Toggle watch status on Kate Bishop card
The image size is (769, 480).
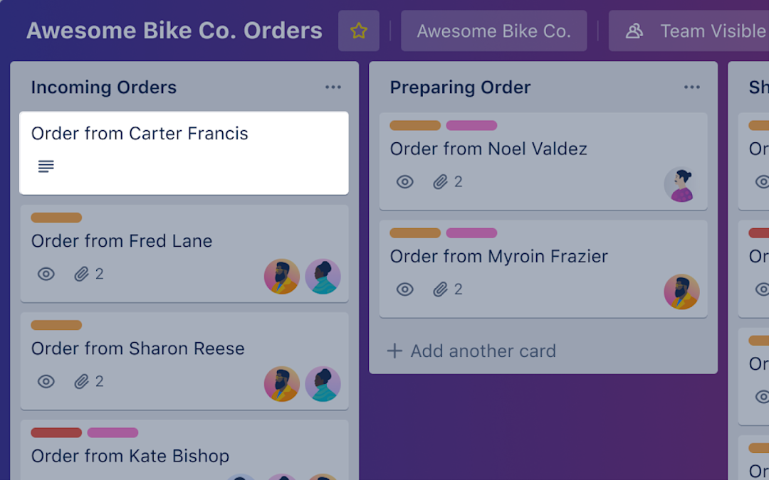click(x=46, y=476)
